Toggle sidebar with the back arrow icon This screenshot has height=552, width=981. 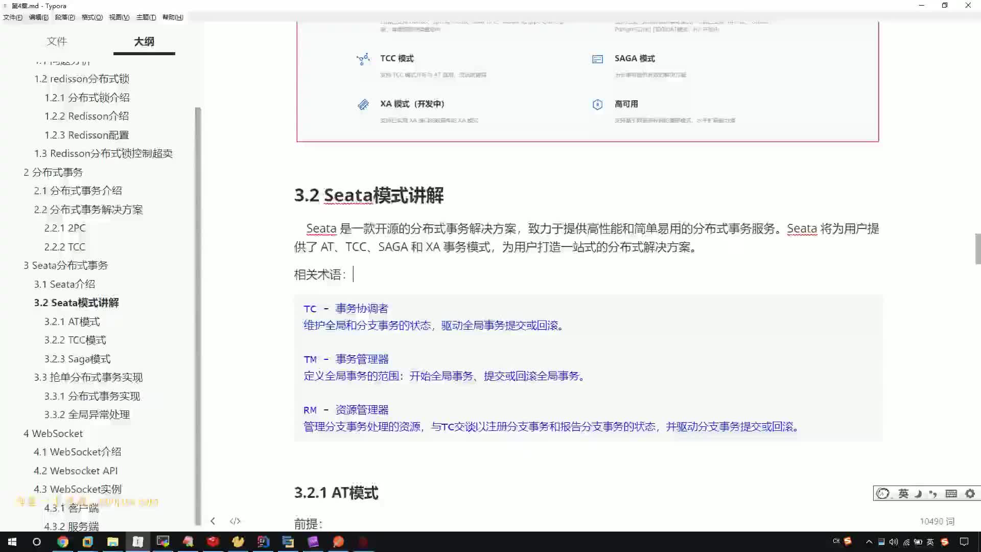coord(213,521)
